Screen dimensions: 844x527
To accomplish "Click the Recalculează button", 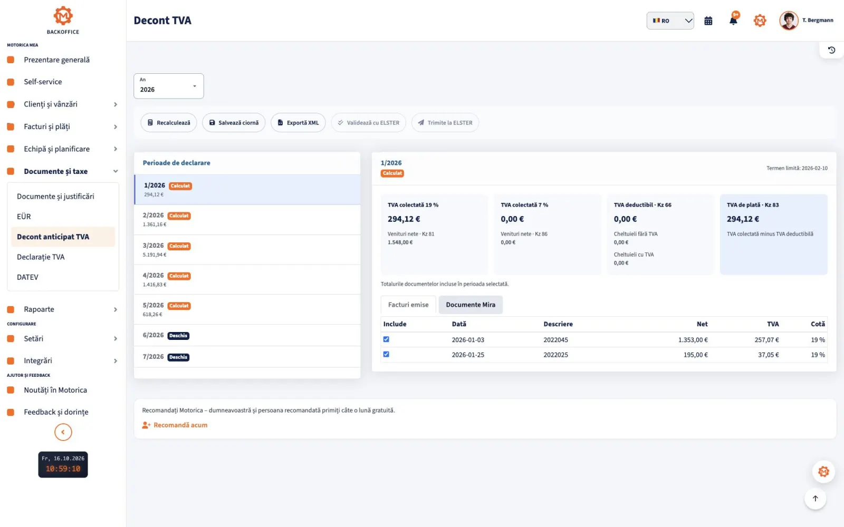I will tap(169, 123).
